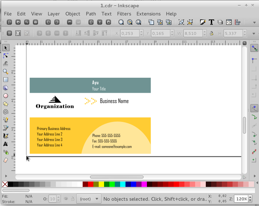Click the zoom percentage stepper arrows
The image size is (259, 206).
pos(250,199)
